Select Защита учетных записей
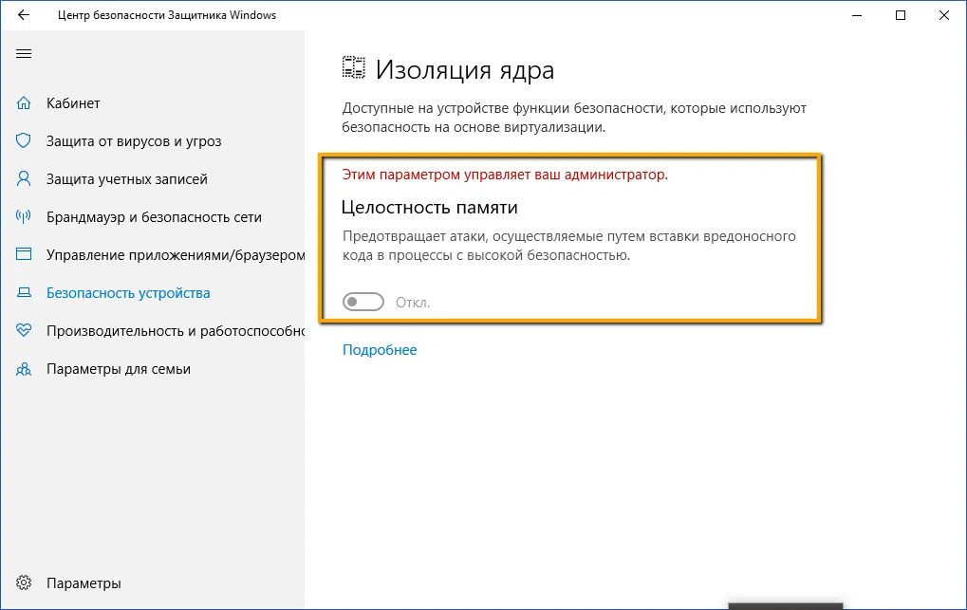Image resolution: width=967 pixels, height=610 pixels. [127, 179]
